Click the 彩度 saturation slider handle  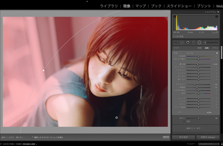point(198,94)
